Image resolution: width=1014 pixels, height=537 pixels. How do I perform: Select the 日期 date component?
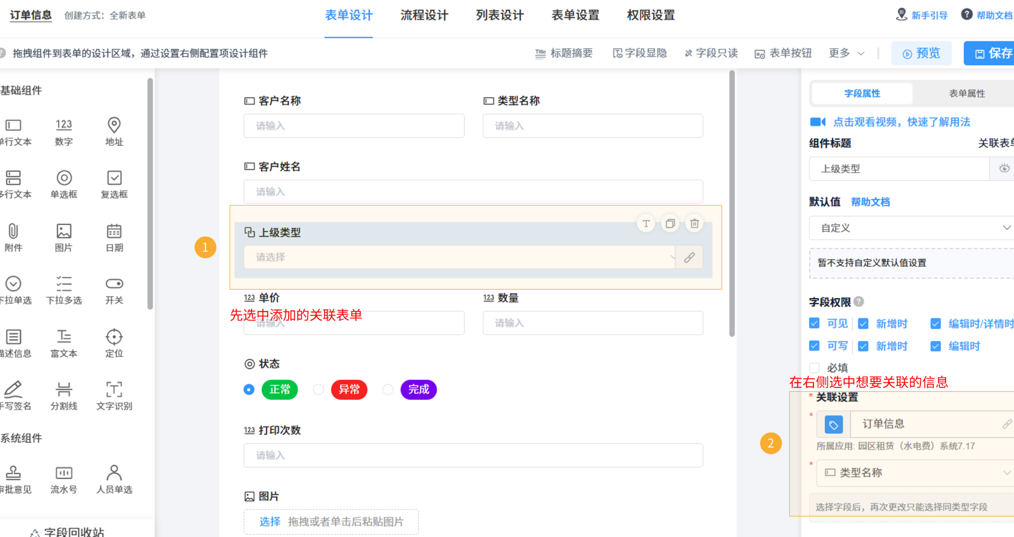click(114, 238)
